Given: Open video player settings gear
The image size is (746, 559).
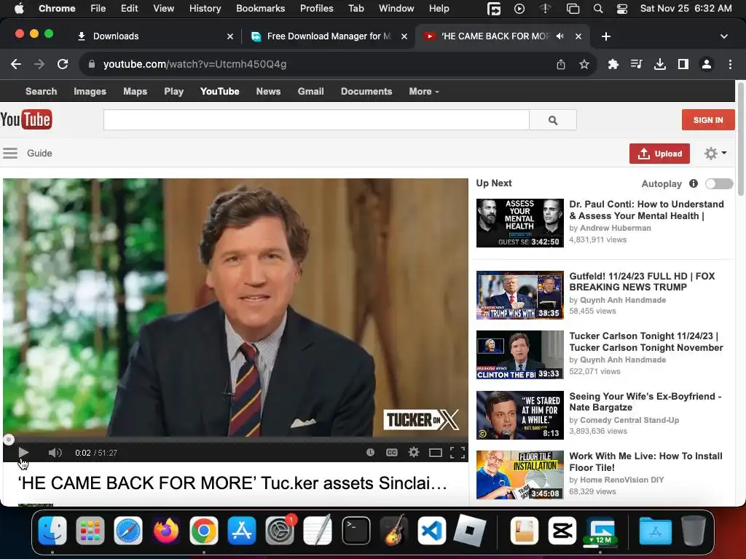Looking at the screenshot, I should pyautogui.click(x=414, y=453).
